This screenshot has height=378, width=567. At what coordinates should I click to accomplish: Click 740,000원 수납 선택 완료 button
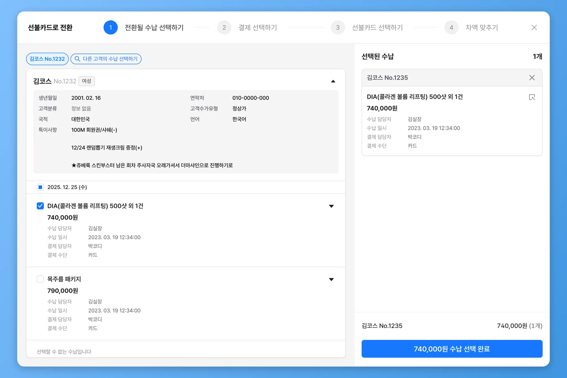[x=452, y=349]
